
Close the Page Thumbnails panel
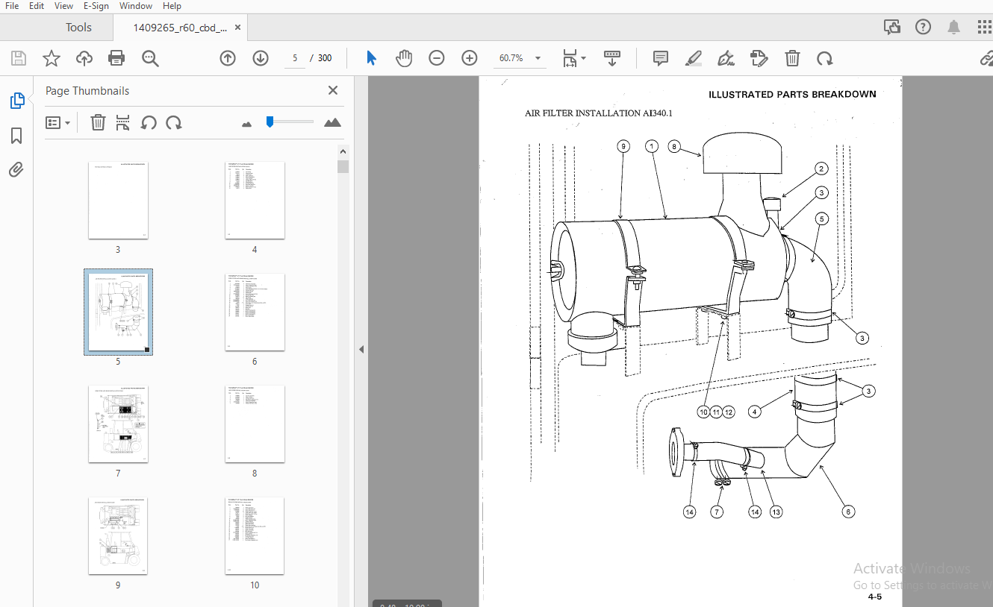[x=333, y=90]
